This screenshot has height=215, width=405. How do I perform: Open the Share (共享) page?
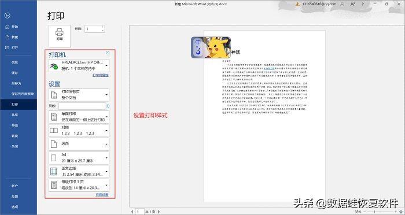click(19, 115)
